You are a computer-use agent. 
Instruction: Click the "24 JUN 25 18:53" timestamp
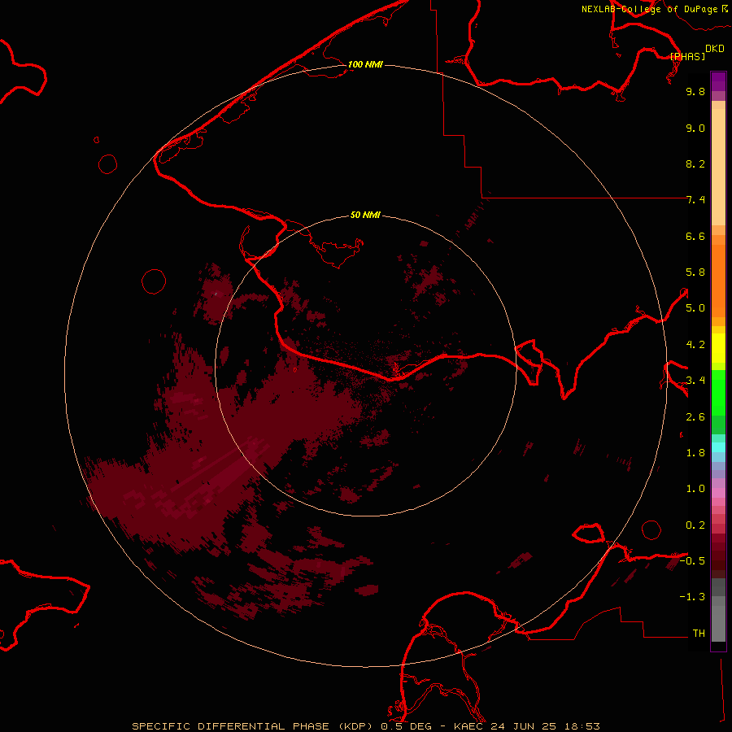coord(545,726)
